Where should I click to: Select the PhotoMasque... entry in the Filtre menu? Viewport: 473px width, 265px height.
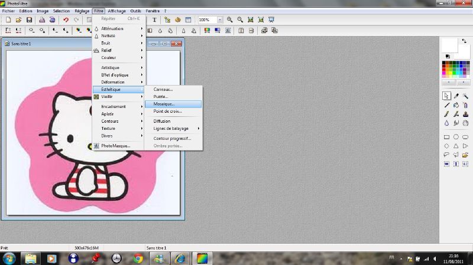(119, 146)
